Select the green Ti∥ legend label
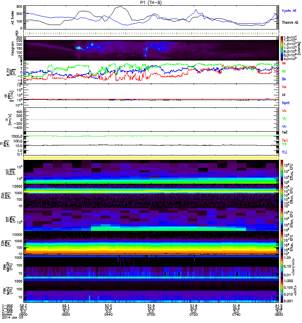The width and height of the screenshot is (302, 323). point(284,144)
